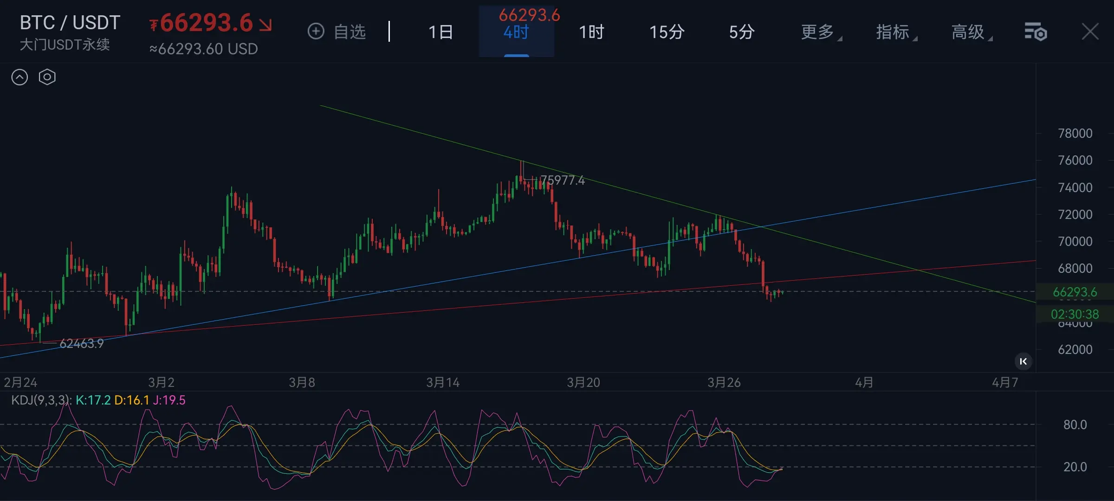The image size is (1114, 501).
Task: Switch to the 1日 timeframe
Action: [440, 32]
